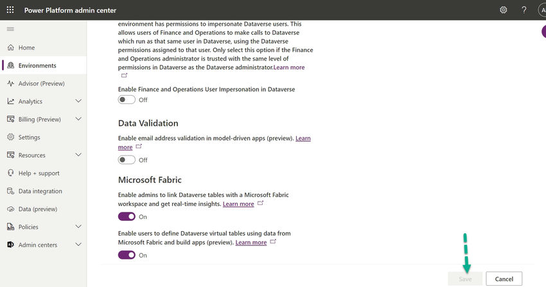Open the app launcher waffle icon
The image size is (546, 287).
10,10
